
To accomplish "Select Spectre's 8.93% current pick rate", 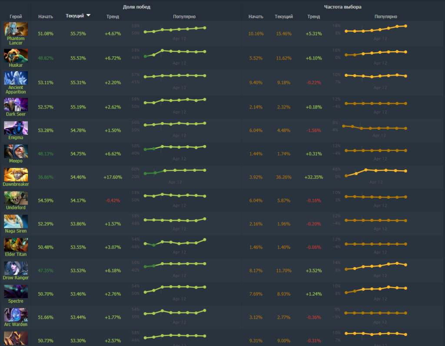I will 284,294.
